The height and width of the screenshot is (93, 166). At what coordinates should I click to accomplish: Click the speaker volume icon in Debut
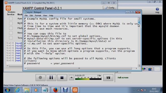(x=72, y=78)
